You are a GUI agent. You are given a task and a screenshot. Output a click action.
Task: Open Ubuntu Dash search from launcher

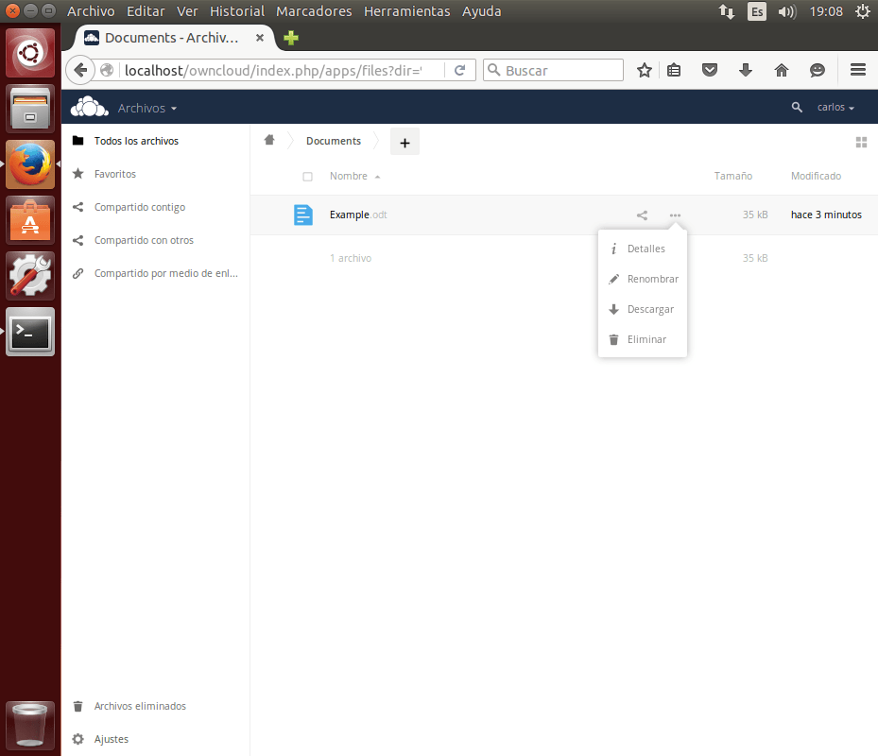(x=30, y=53)
